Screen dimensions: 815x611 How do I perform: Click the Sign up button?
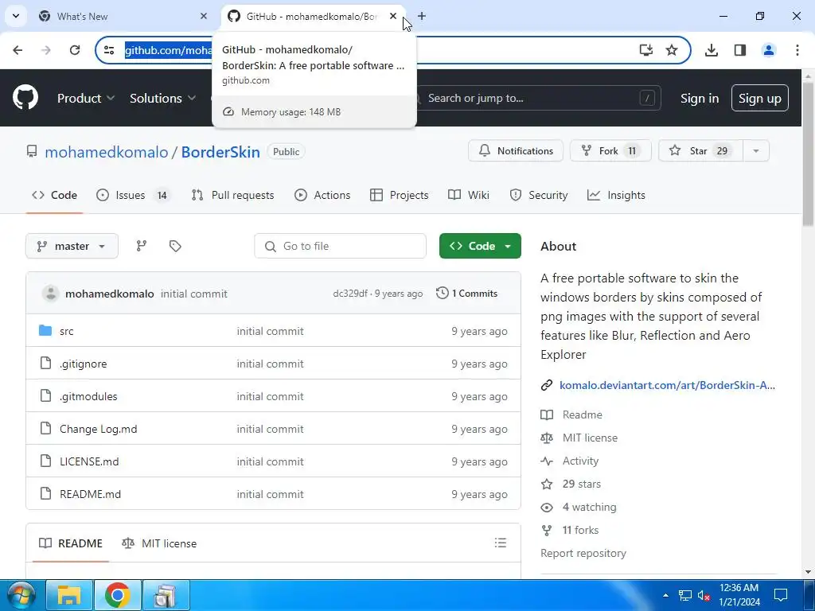point(760,98)
